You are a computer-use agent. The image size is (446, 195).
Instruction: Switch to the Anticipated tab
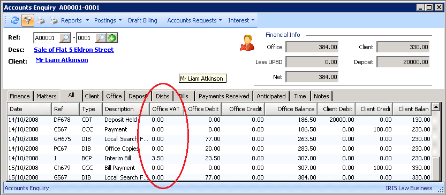pyautogui.click(x=271, y=96)
